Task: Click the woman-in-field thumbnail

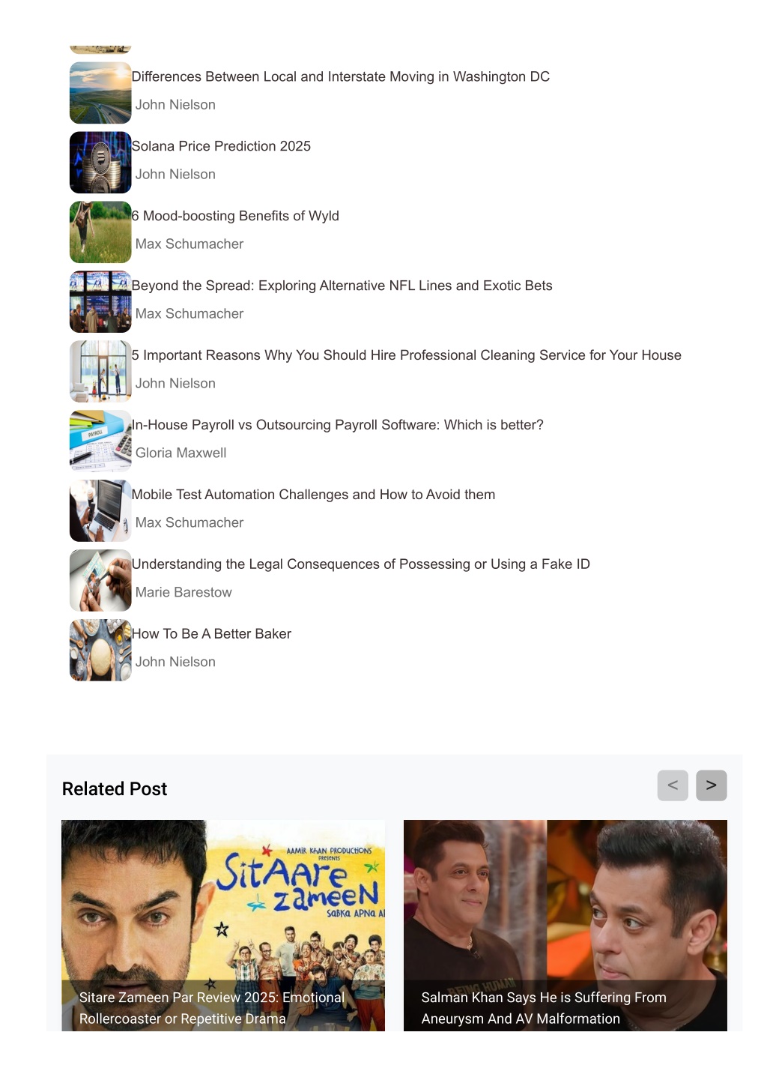Action: 100,232
